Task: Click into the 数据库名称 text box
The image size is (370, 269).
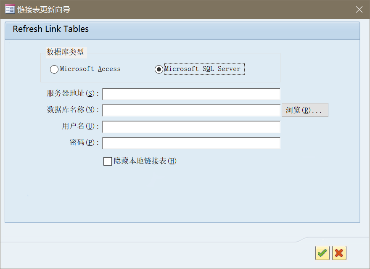Action: point(191,111)
